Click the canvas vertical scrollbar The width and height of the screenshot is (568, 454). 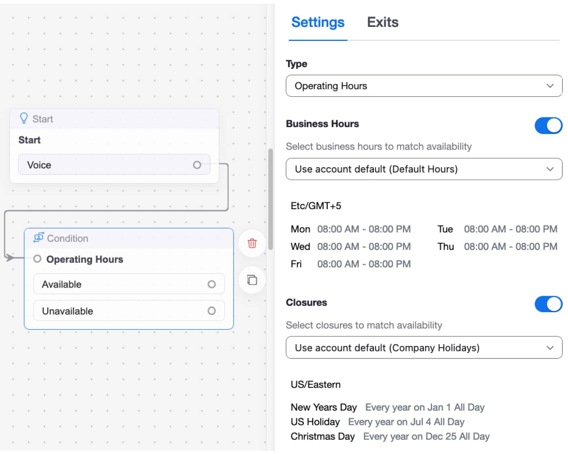click(270, 199)
